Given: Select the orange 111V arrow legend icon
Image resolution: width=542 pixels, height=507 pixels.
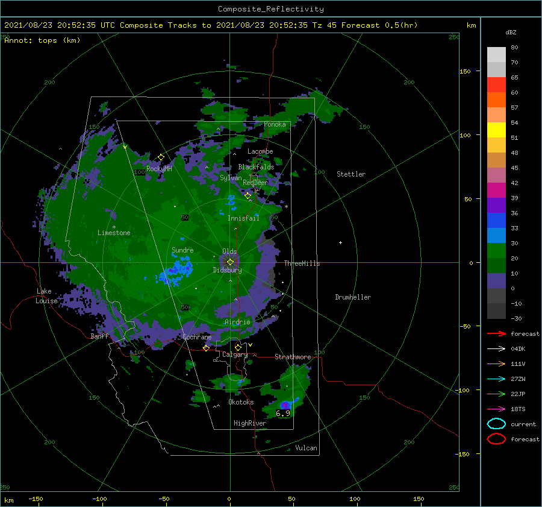Looking at the screenshot, I should pos(496,364).
